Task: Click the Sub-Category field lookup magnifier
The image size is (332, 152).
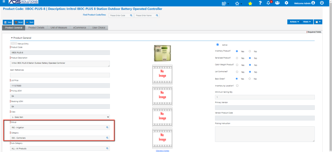Action: click(x=107, y=148)
